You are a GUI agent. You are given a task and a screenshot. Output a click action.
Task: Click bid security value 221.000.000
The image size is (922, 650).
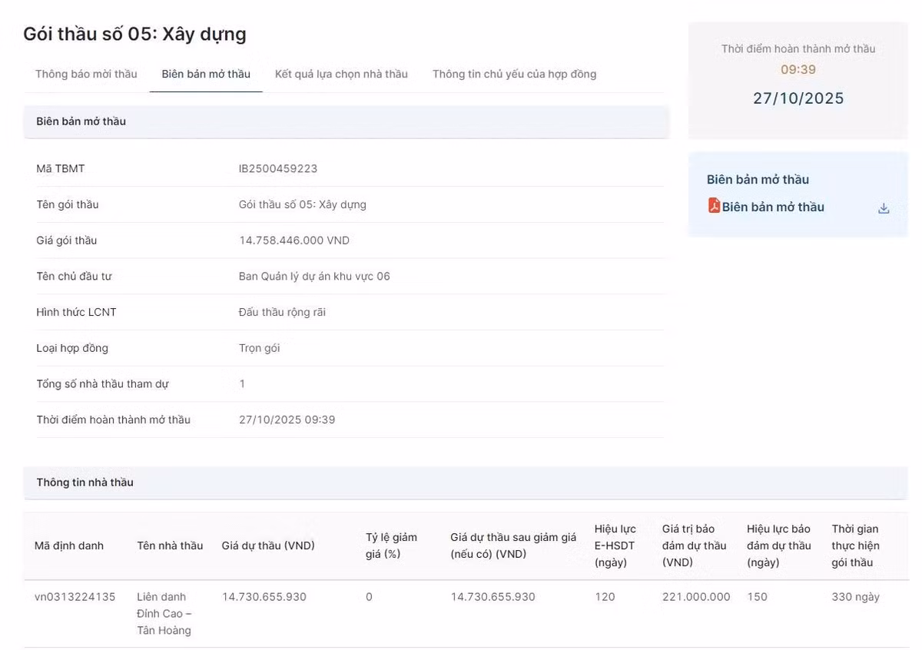tap(696, 597)
